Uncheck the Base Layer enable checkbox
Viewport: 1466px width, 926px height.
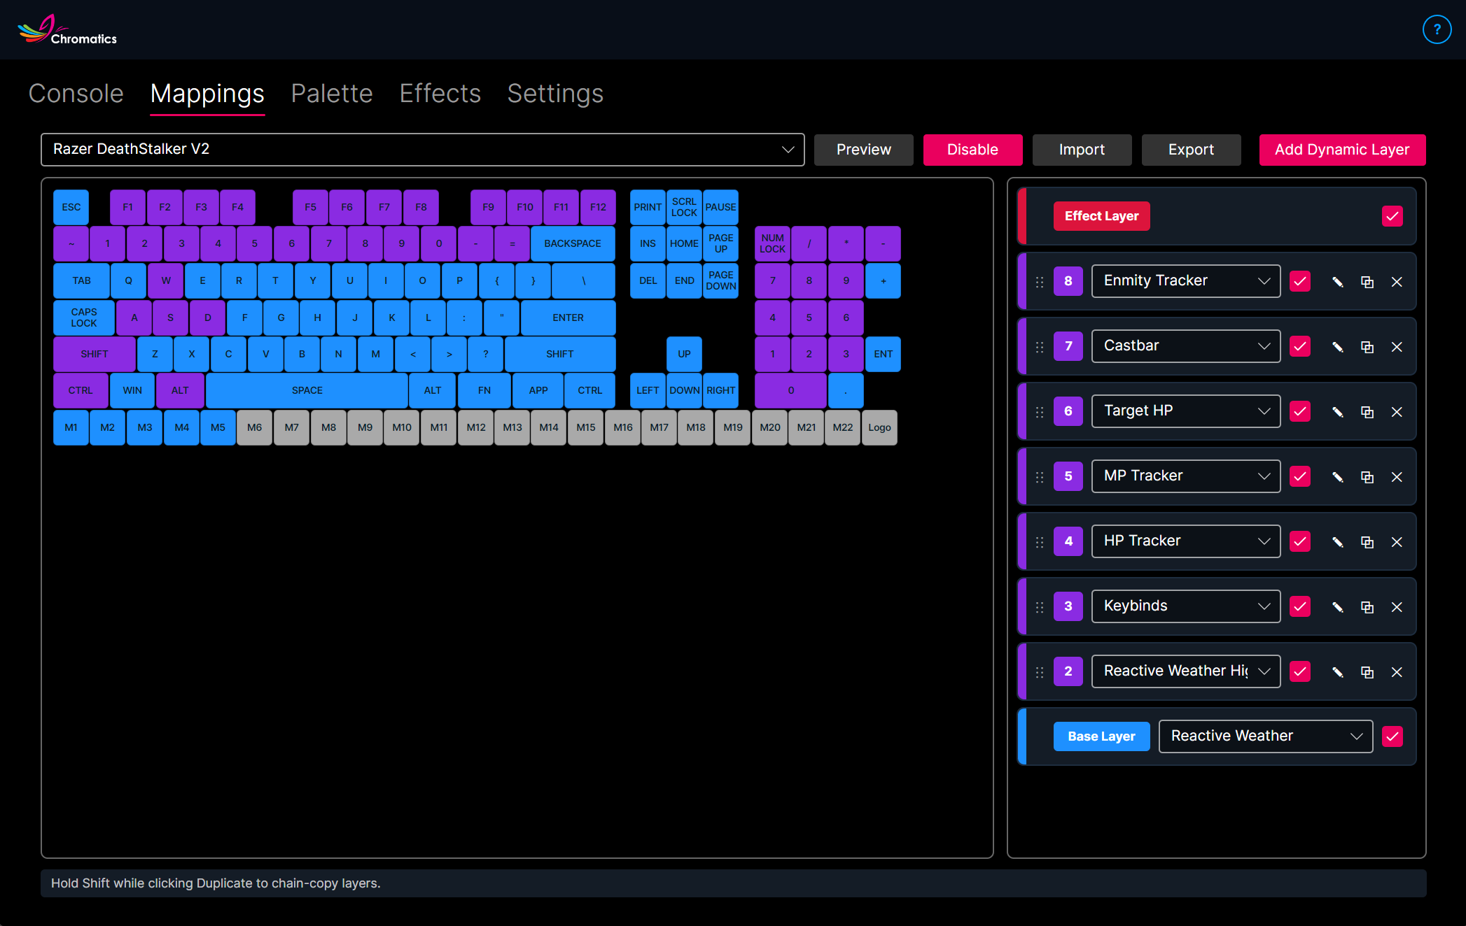pos(1392,736)
